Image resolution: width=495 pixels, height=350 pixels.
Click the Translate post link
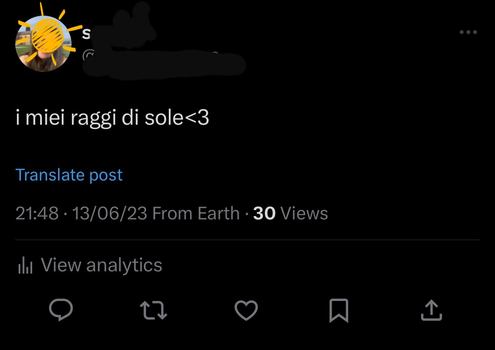pos(69,175)
